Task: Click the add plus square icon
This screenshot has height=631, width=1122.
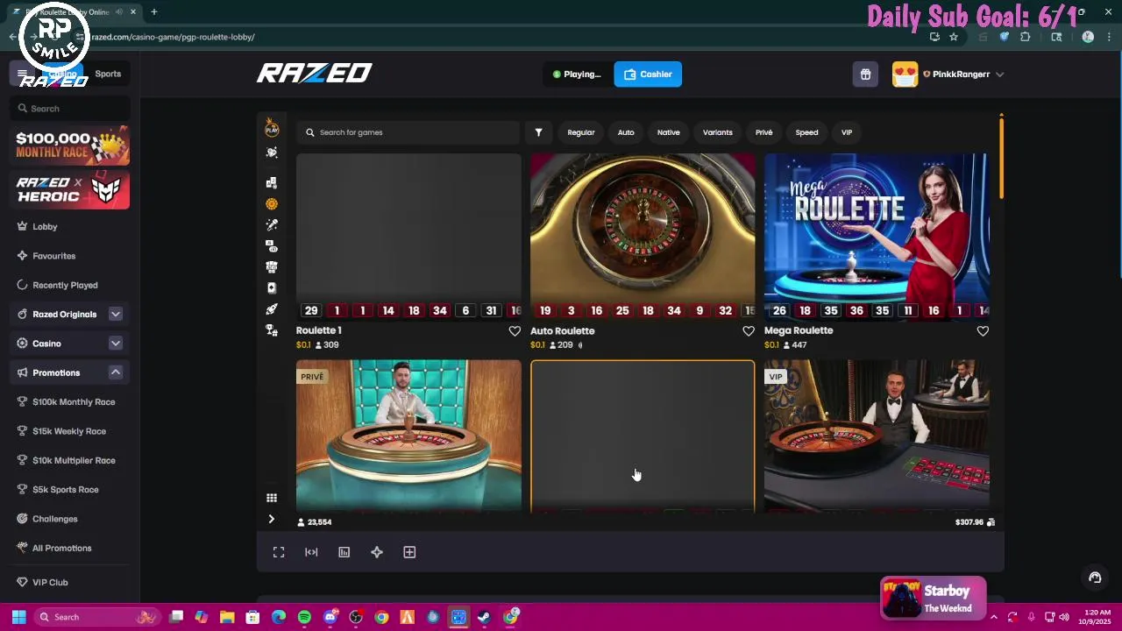Action: [x=409, y=552]
